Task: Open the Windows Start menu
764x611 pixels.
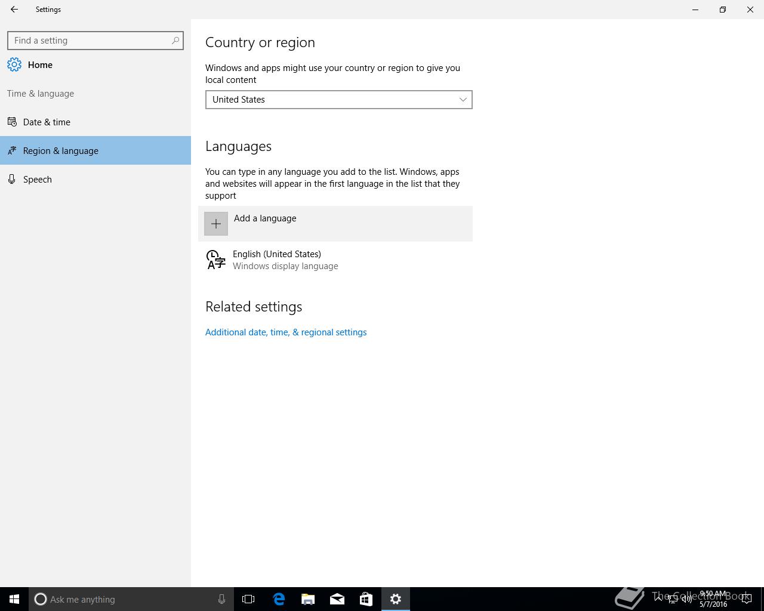Action: (x=14, y=599)
